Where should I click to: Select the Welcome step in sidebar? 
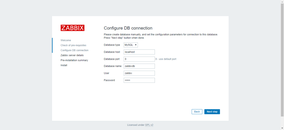[66, 40]
